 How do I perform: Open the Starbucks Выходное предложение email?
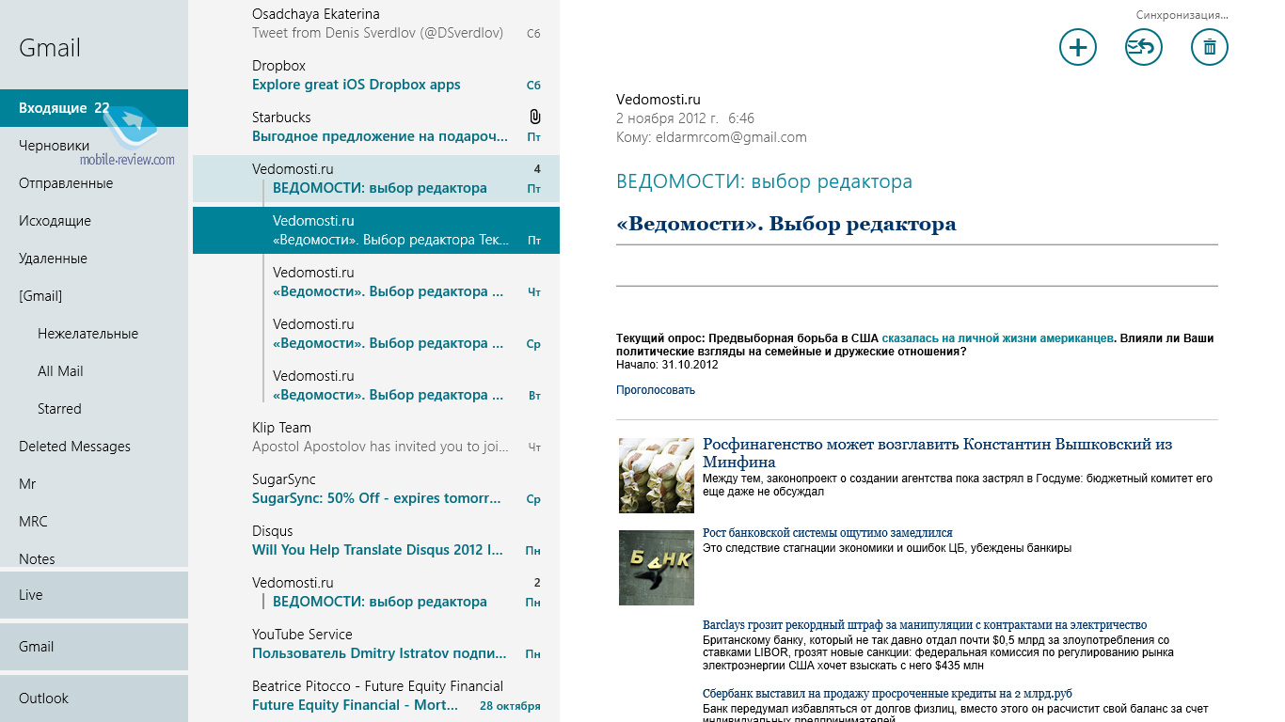[376, 127]
